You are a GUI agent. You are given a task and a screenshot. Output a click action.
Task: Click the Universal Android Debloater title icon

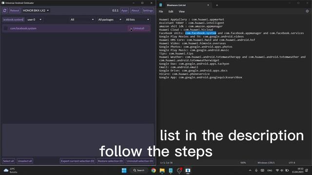tap(3, 3)
